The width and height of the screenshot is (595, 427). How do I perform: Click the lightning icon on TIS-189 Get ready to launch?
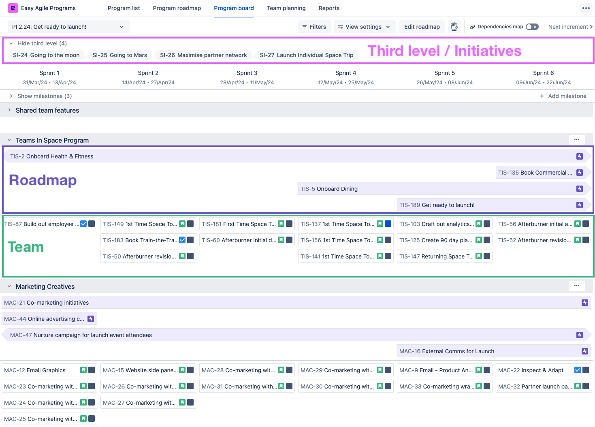tap(580, 205)
